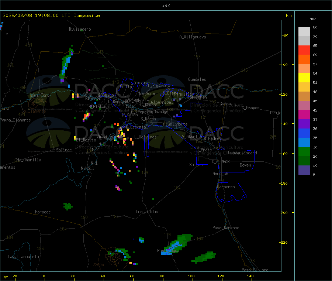The width and height of the screenshot is (332, 281).
Task: Click the dark orange 57-60 dBZ legend swatch
Action: point(304,59)
